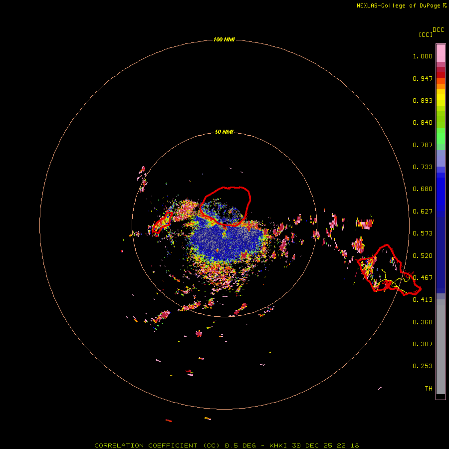Select the 0.360 scale value
The width and height of the screenshot is (449, 449).
pos(423,322)
